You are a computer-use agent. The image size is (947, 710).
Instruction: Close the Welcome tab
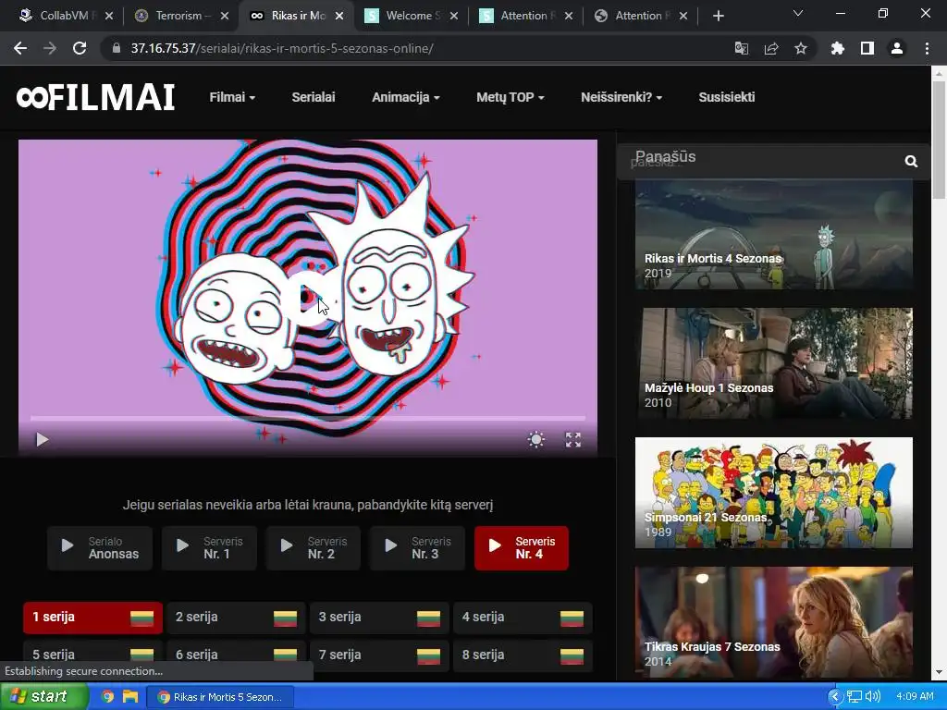pyautogui.click(x=454, y=16)
